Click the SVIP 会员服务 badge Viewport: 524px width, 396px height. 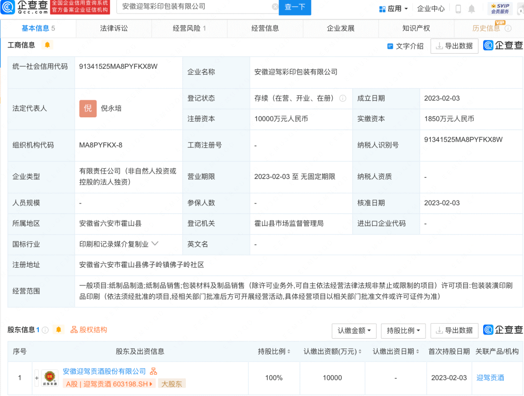tap(500, 8)
